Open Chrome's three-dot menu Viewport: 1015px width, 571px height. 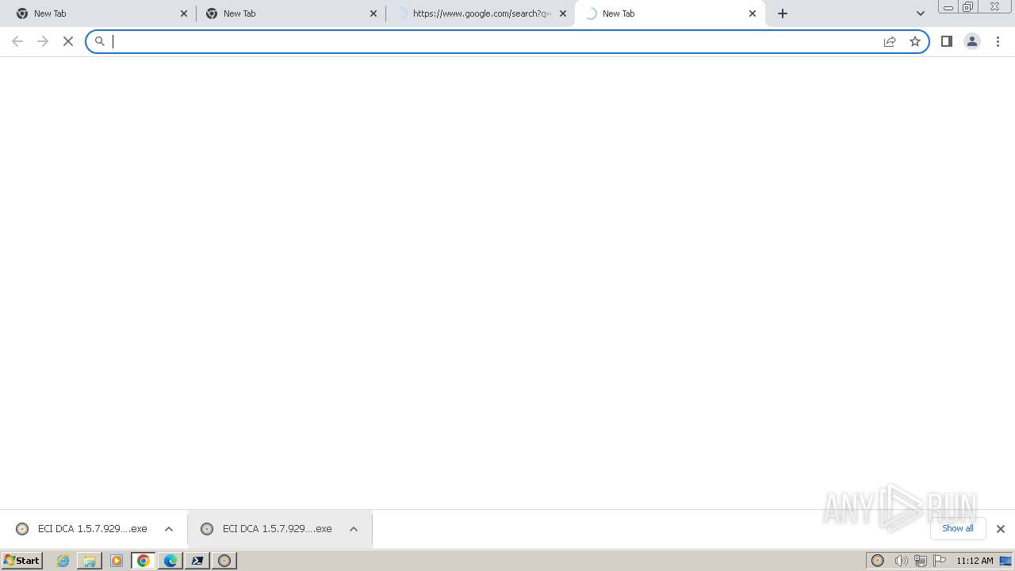tap(998, 41)
